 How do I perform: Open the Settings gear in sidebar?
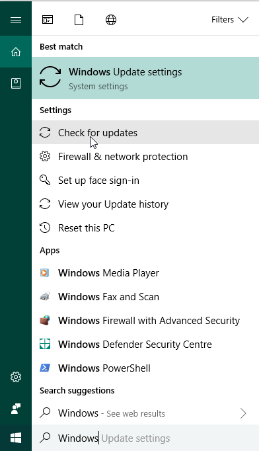tap(16, 377)
